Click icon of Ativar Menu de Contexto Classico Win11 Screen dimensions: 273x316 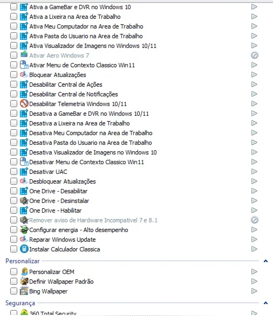pyautogui.click(x=24, y=65)
